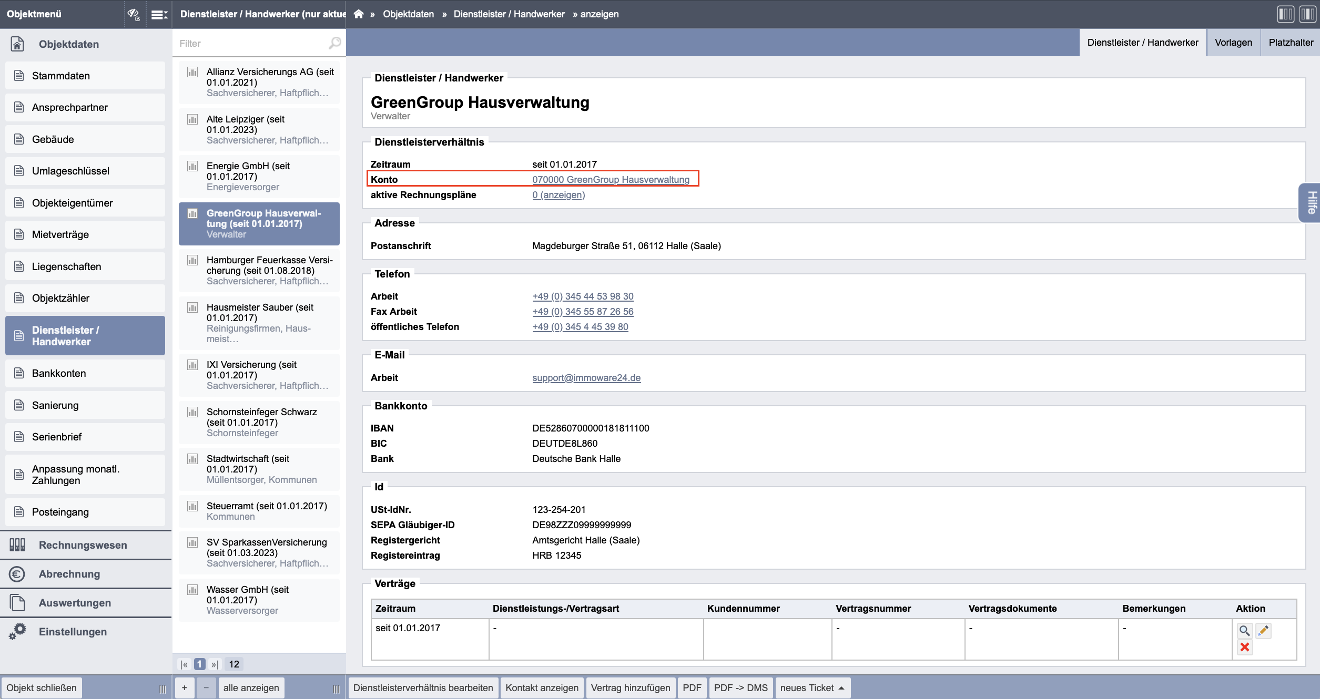Click the Rechnungswesen binders icon
1320x699 pixels.
click(17, 545)
